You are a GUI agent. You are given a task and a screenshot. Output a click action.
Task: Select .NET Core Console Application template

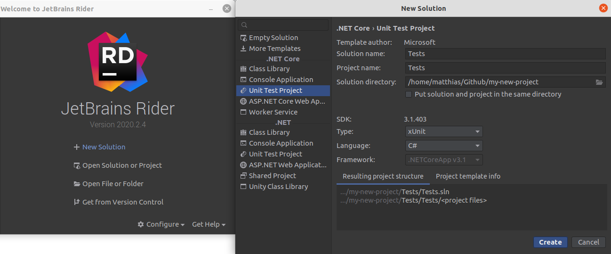(x=283, y=80)
